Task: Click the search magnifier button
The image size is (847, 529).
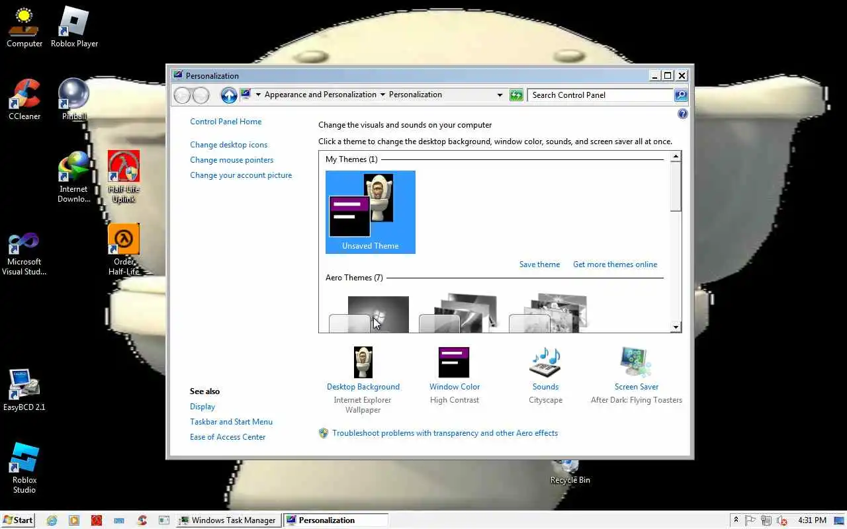Action: (x=681, y=95)
